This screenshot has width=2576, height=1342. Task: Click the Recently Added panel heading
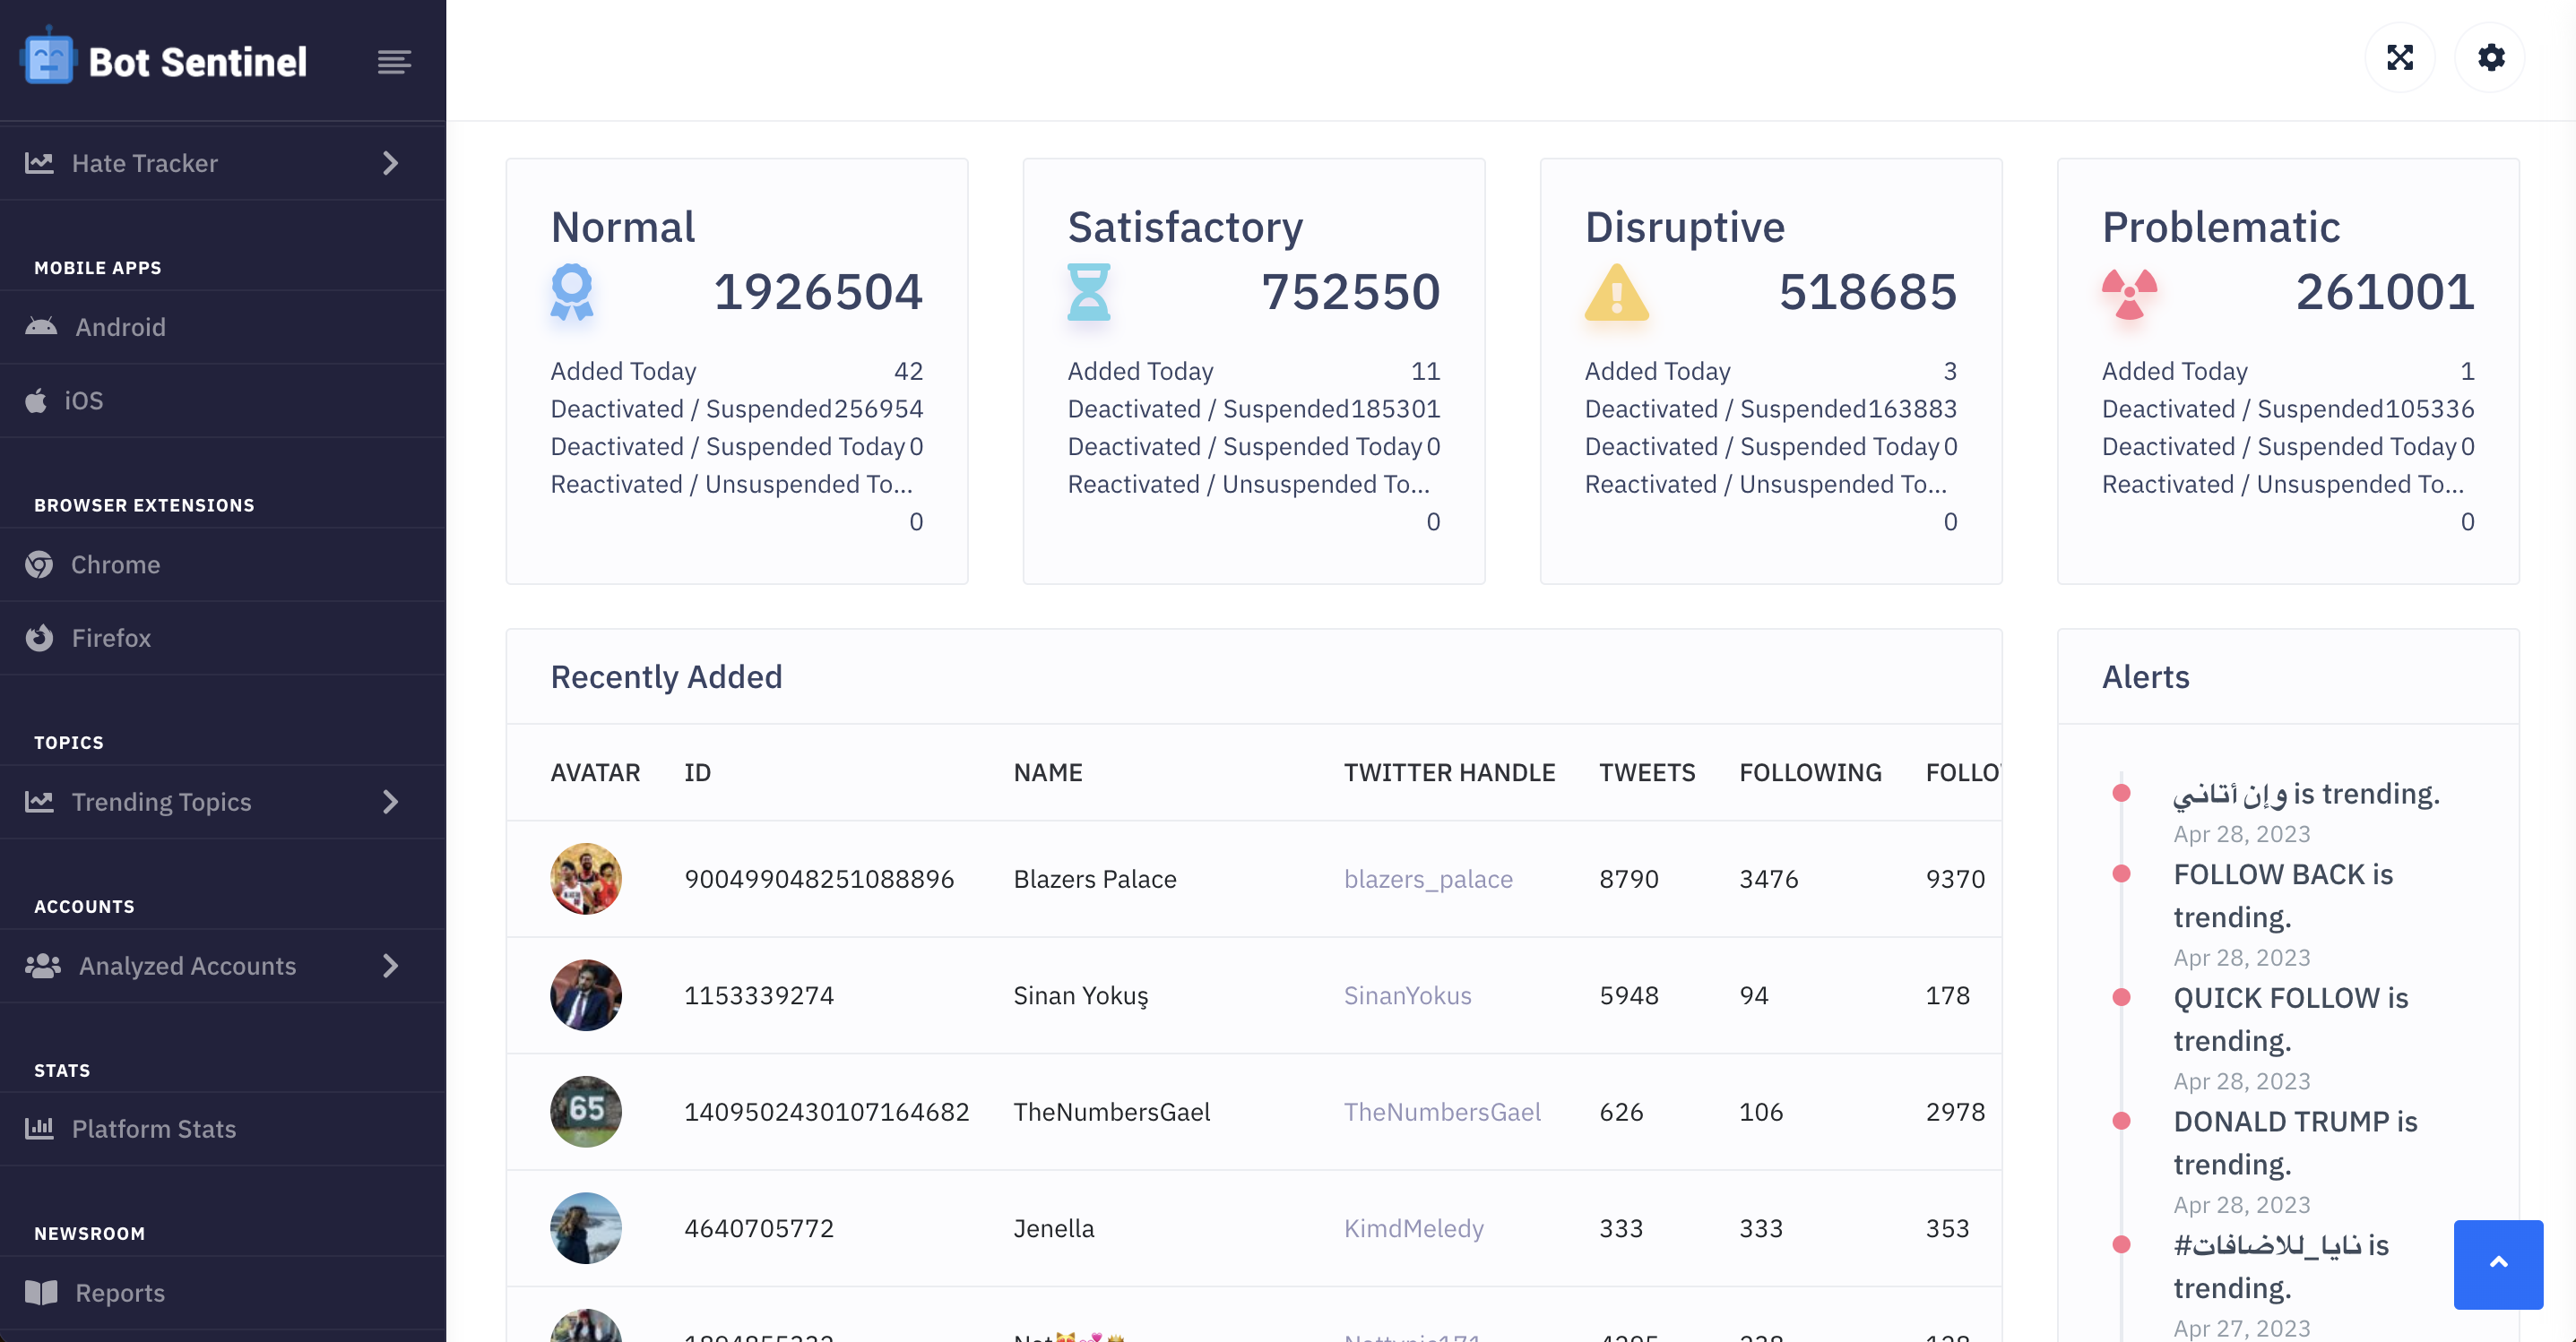[666, 676]
